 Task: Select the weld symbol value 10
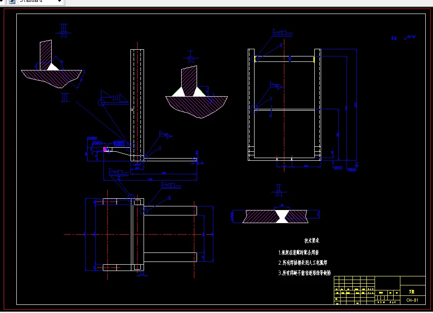click(x=115, y=98)
